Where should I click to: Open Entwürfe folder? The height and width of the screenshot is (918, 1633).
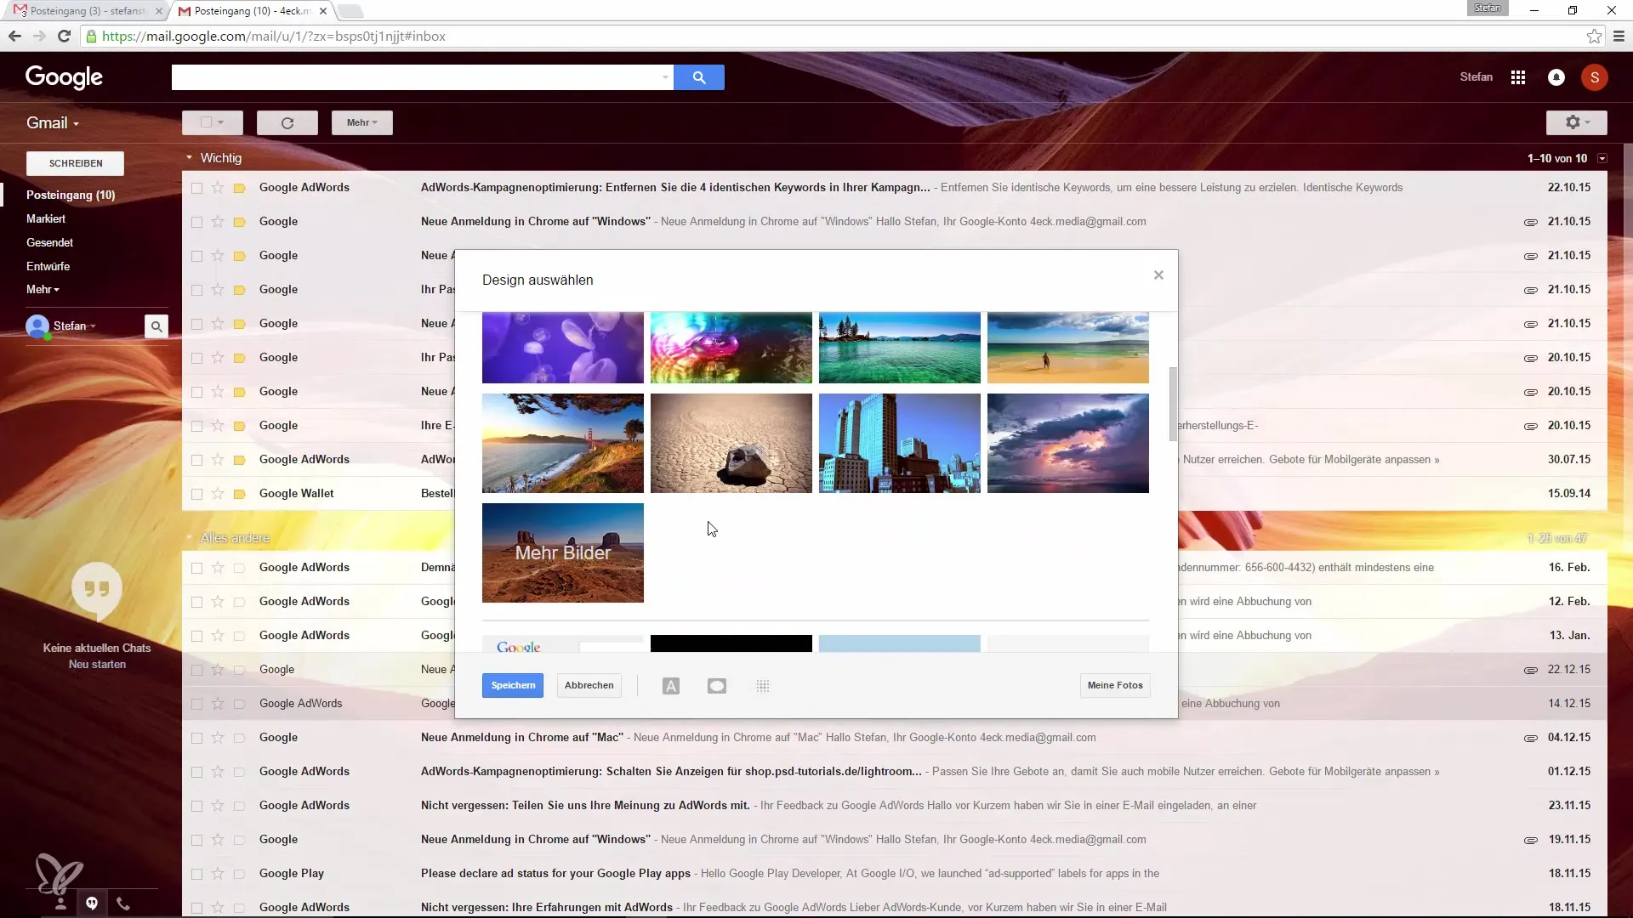(x=48, y=267)
